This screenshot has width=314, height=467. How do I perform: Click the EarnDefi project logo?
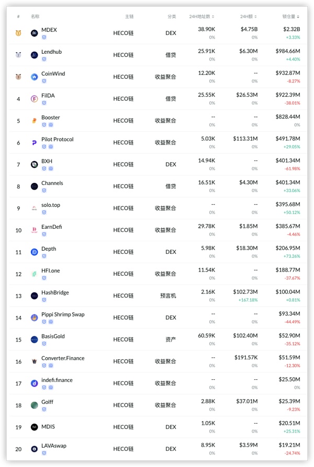(x=35, y=230)
